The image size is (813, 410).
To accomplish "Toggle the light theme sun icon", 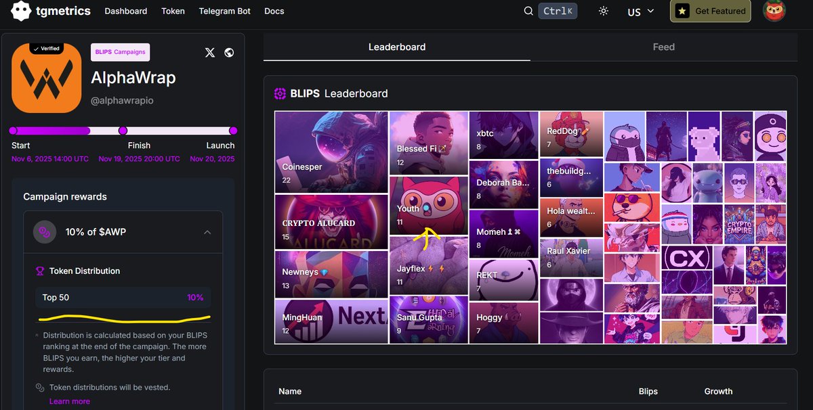I will tap(604, 11).
